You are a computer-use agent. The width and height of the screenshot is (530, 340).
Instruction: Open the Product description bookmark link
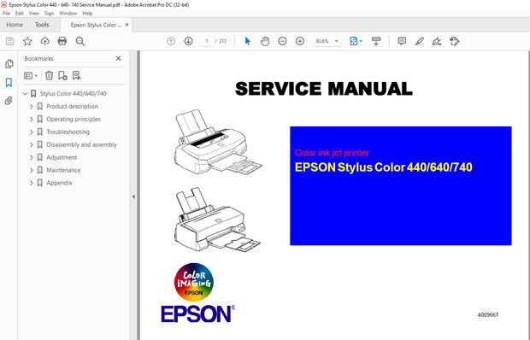point(73,106)
